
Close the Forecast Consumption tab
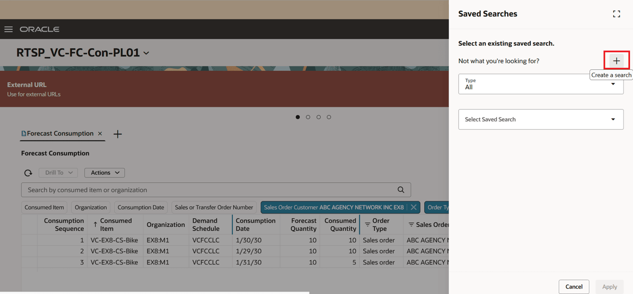(100, 134)
